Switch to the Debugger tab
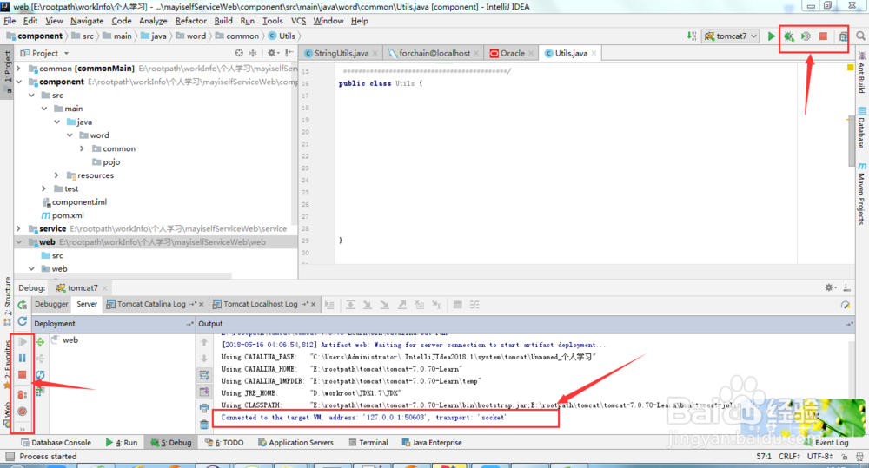The height and width of the screenshot is (468, 869). tap(51, 304)
